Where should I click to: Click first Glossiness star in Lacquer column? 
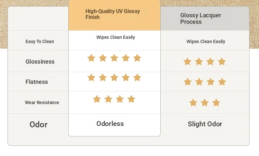coord(187,62)
